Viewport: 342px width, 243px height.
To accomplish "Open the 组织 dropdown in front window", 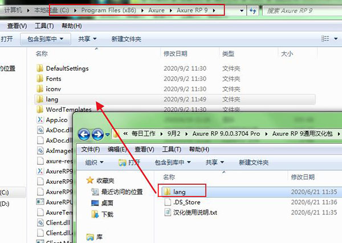I will [94, 162].
